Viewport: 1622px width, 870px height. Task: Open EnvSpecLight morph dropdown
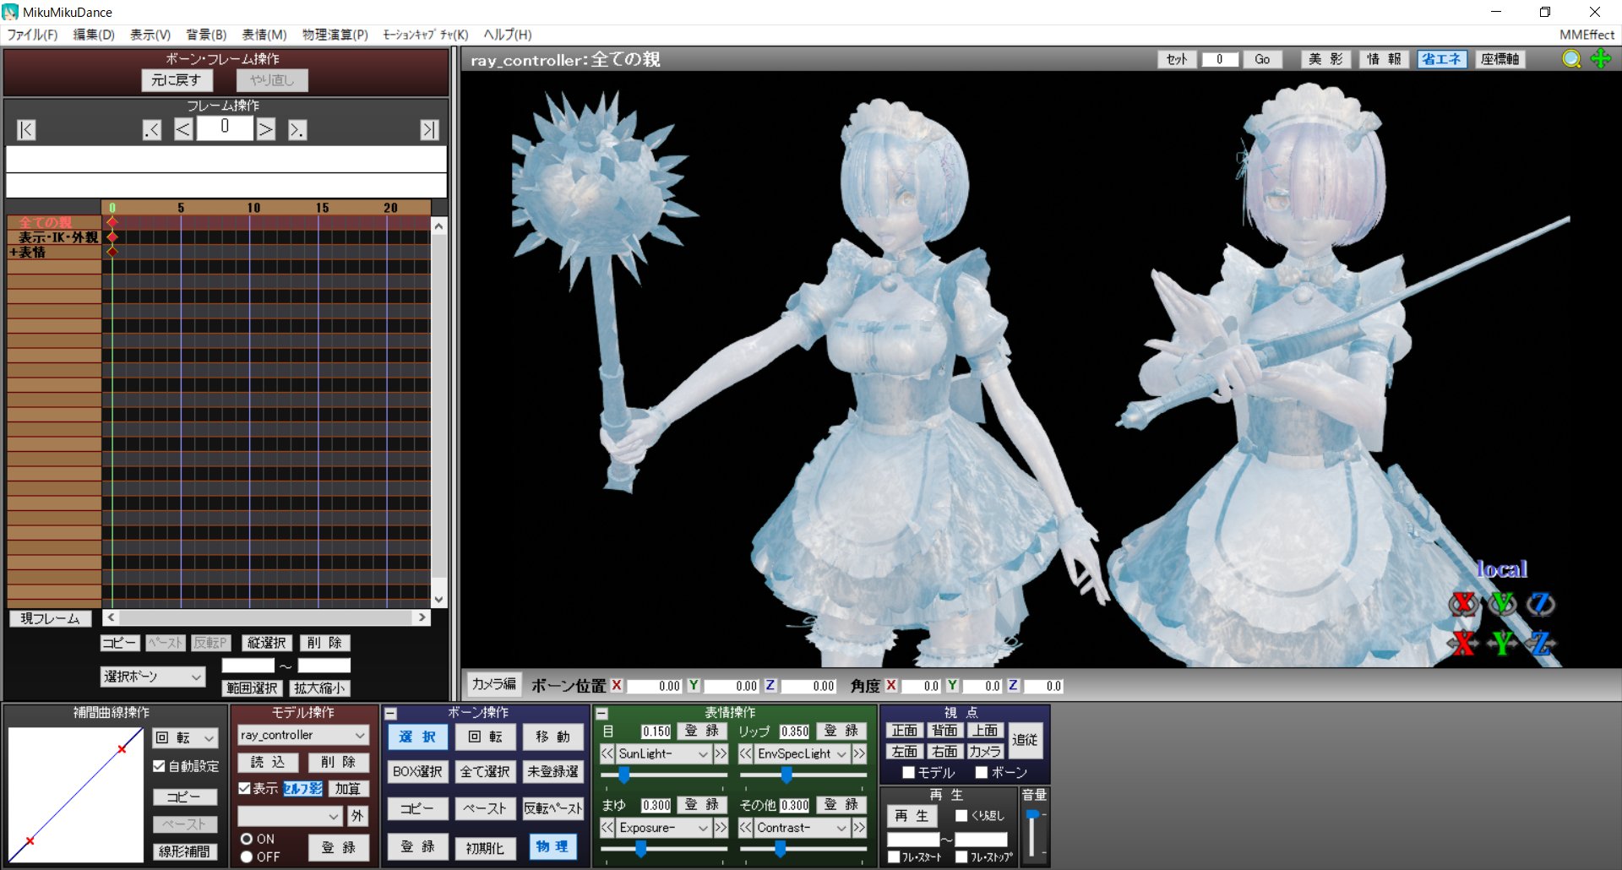(x=802, y=753)
